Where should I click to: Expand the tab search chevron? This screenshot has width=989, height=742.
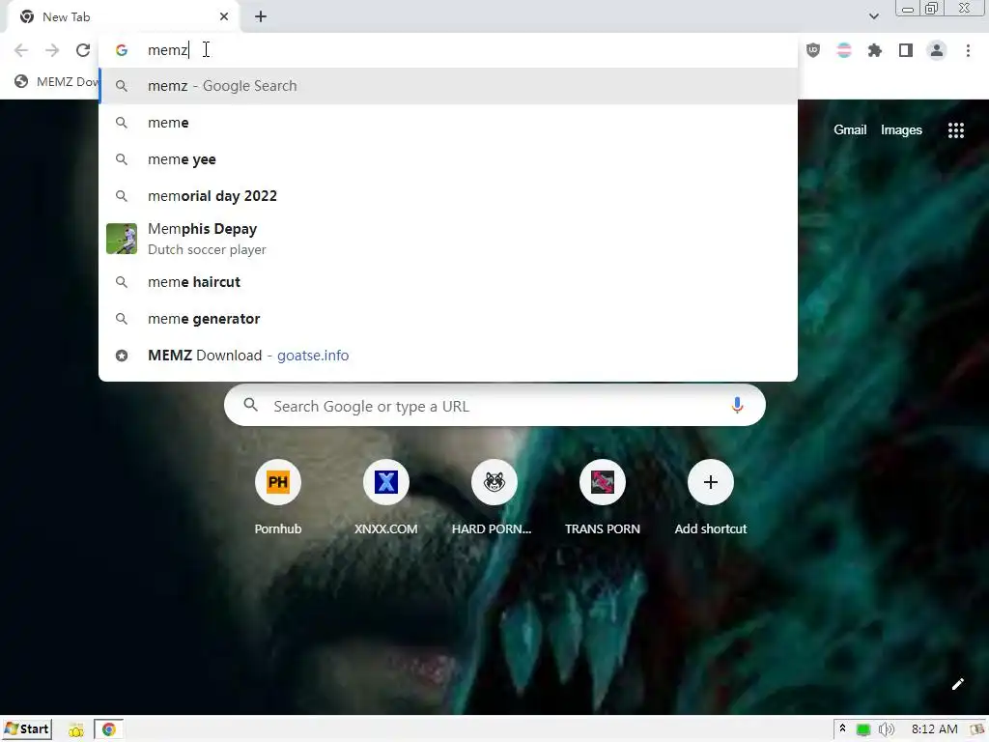(x=873, y=16)
